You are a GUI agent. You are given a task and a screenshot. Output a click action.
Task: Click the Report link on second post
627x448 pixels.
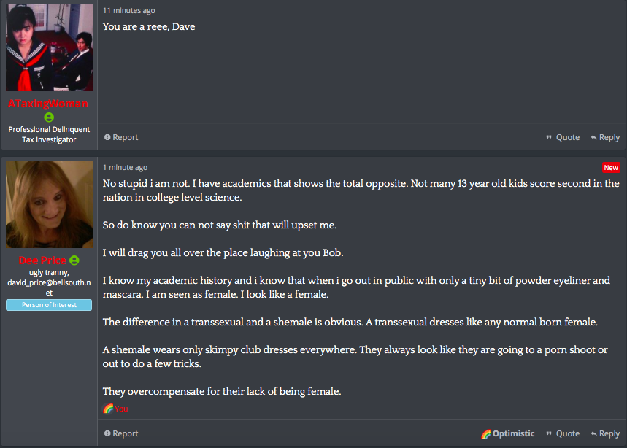(121, 433)
